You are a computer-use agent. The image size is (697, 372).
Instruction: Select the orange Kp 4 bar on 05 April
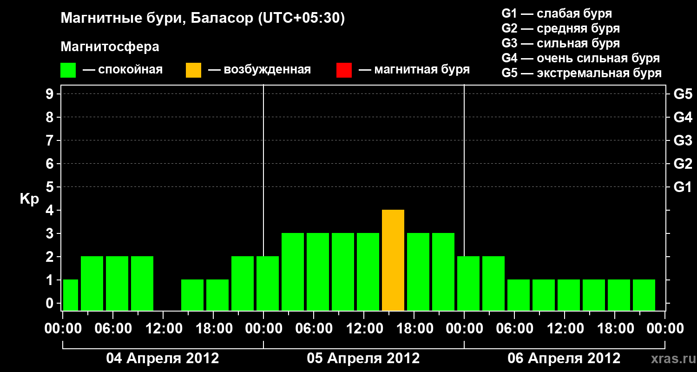point(393,260)
